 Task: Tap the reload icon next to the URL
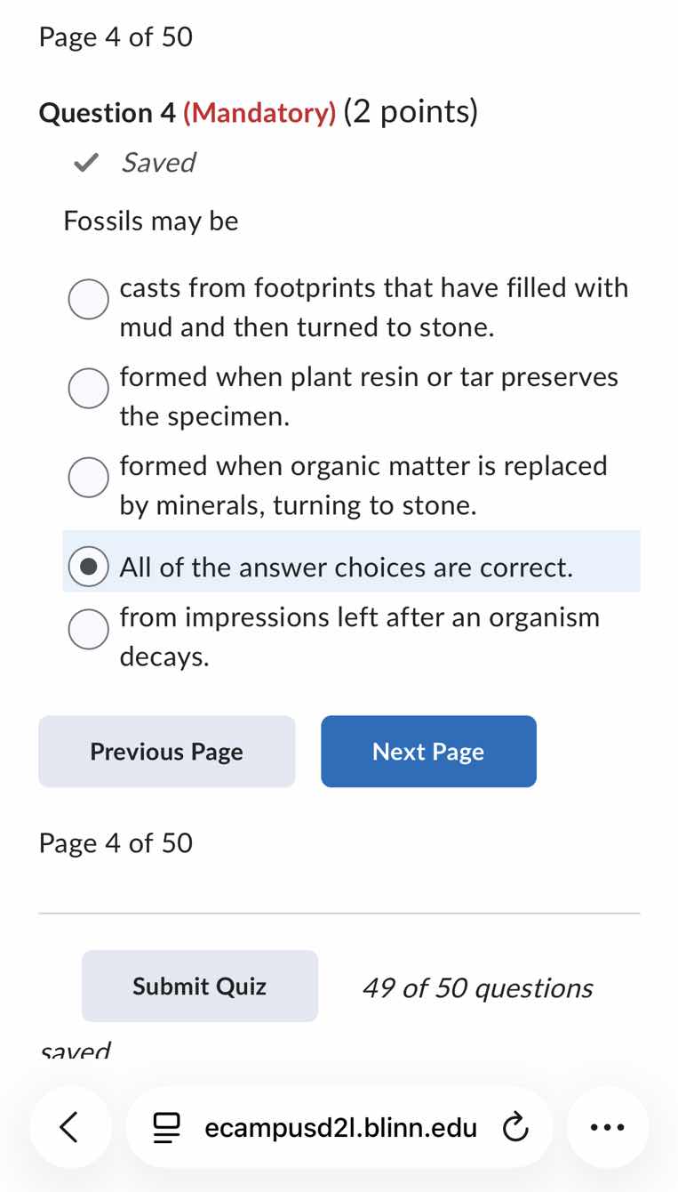pyautogui.click(x=516, y=1127)
